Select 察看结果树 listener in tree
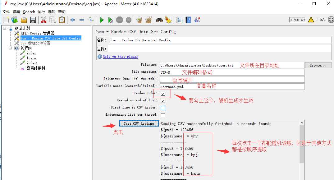 pyautogui.click(x=35, y=68)
